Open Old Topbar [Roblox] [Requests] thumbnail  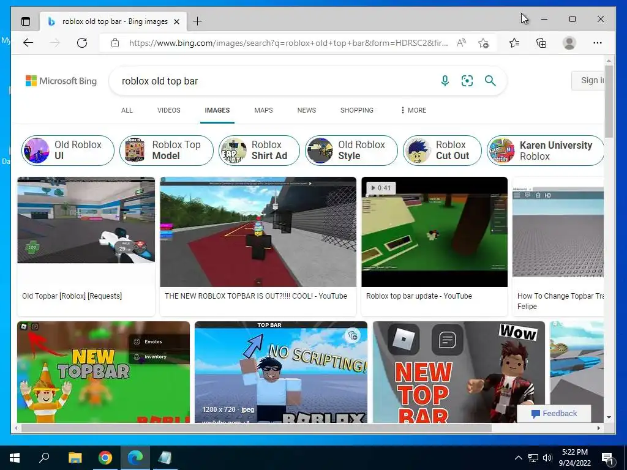click(x=86, y=220)
